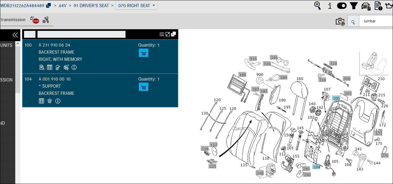
Task: Go to 91 DRIVER'S SEAT breadcrumb
Action: click(x=91, y=6)
